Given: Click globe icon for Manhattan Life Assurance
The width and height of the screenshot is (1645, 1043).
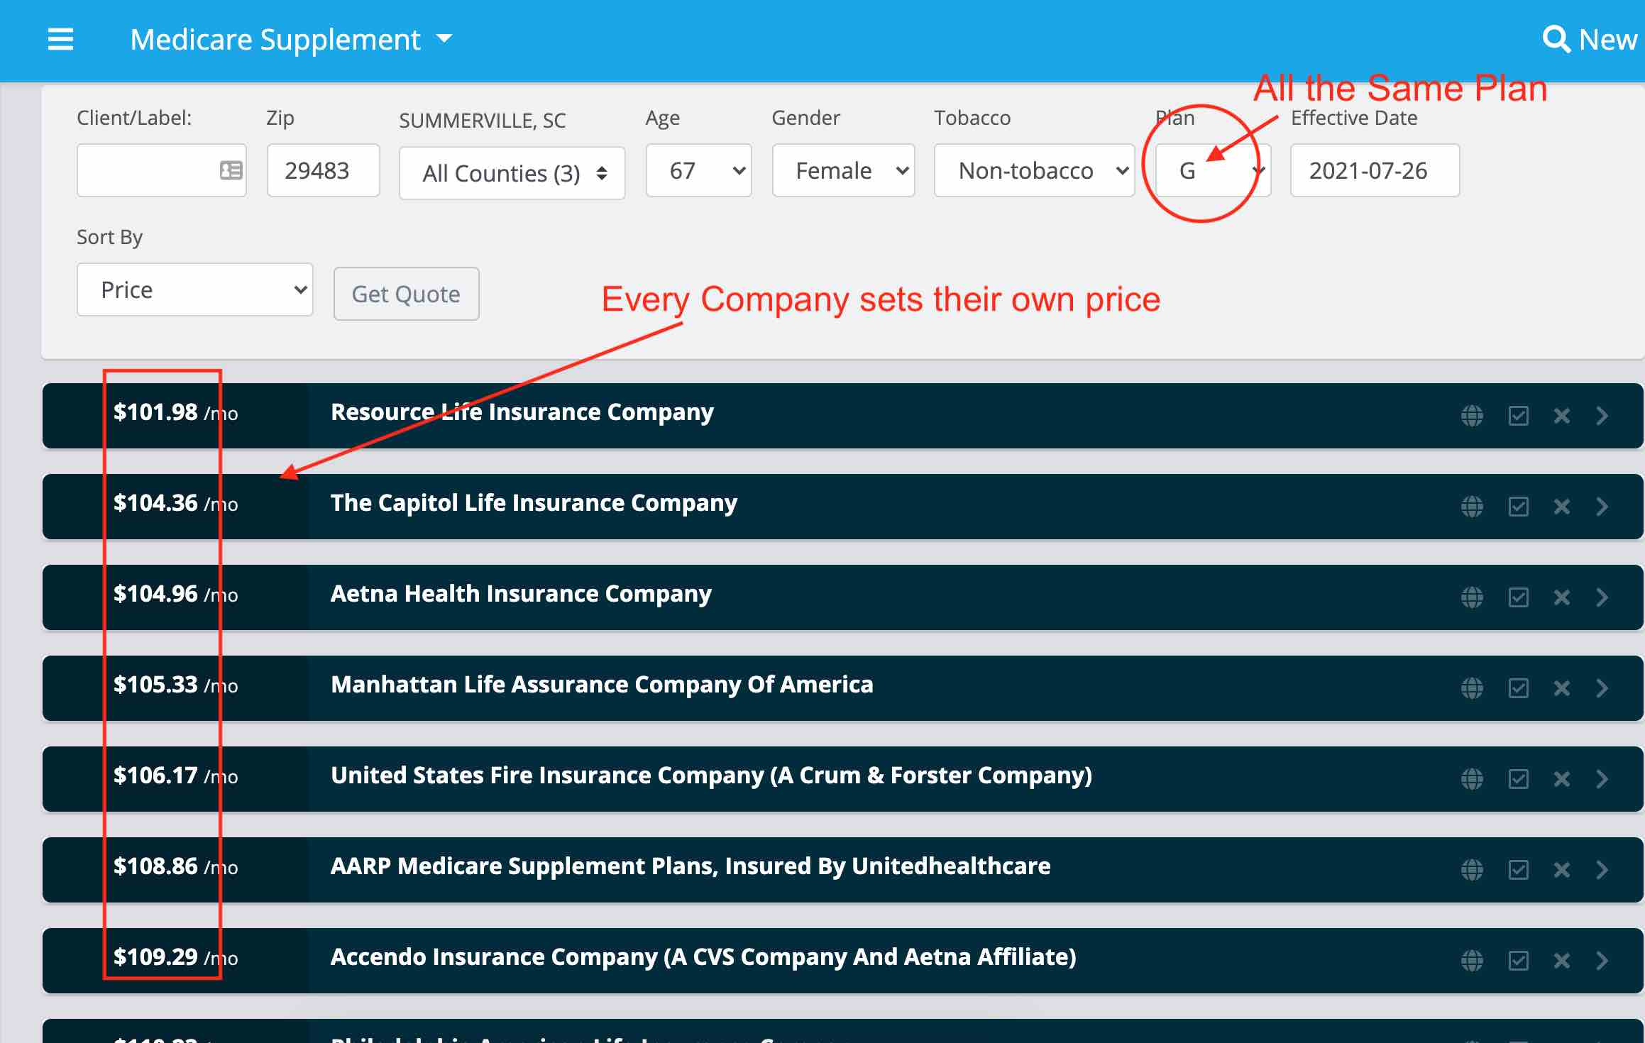Looking at the screenshot, I should (1472, 688).
